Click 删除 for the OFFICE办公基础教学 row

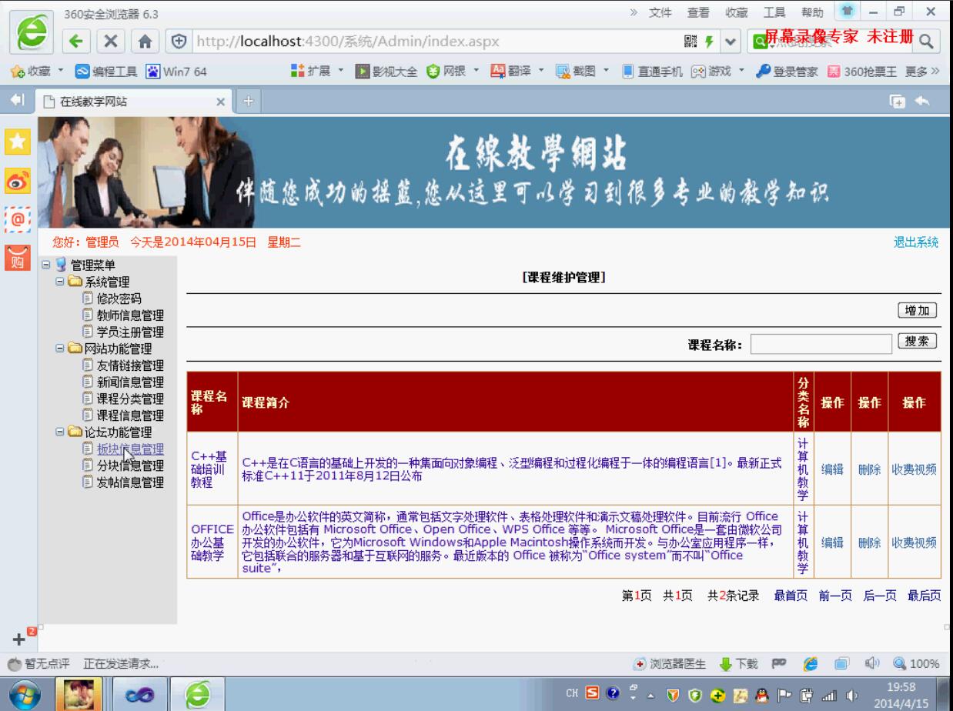tap(870, 542)
